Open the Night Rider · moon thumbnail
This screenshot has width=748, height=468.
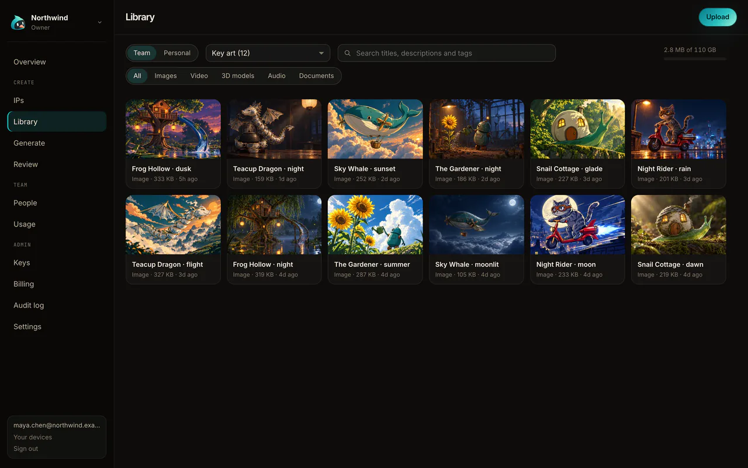(x=577, y=225)
